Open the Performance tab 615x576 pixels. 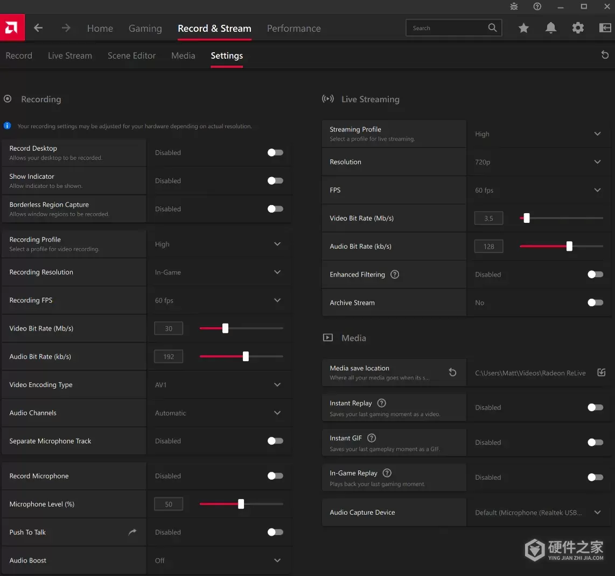click(x=294, y=28)
